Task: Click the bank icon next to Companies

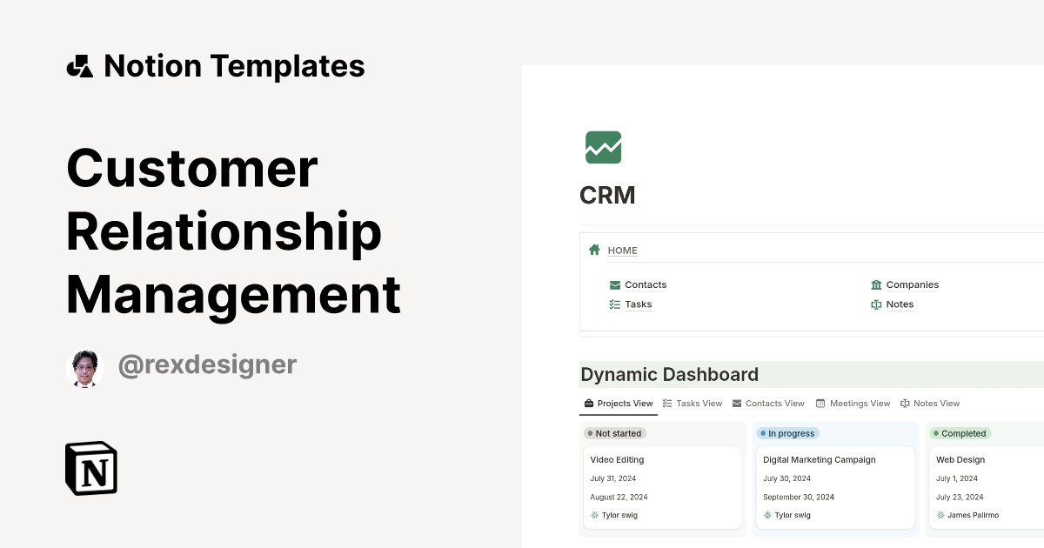Action: pos(875,284)
